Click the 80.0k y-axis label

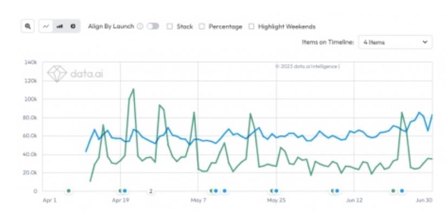[x=30, y=118]
